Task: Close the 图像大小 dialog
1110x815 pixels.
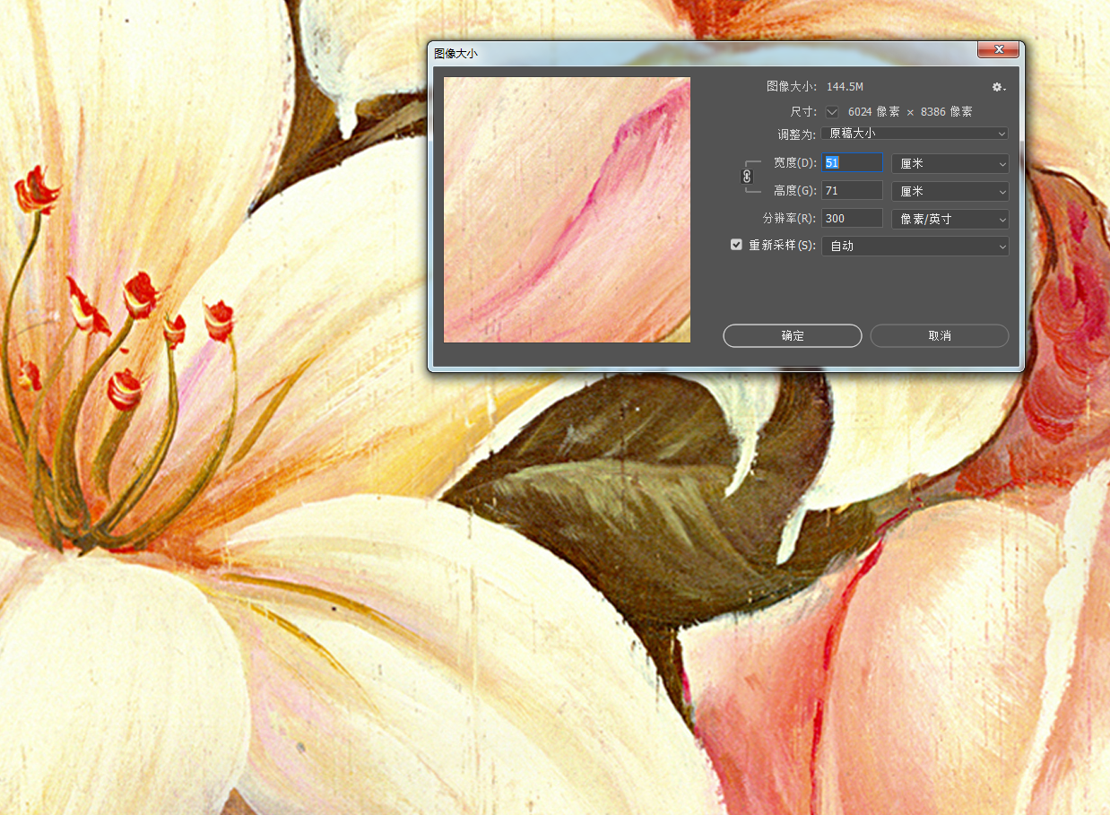Action: point(998,50)
